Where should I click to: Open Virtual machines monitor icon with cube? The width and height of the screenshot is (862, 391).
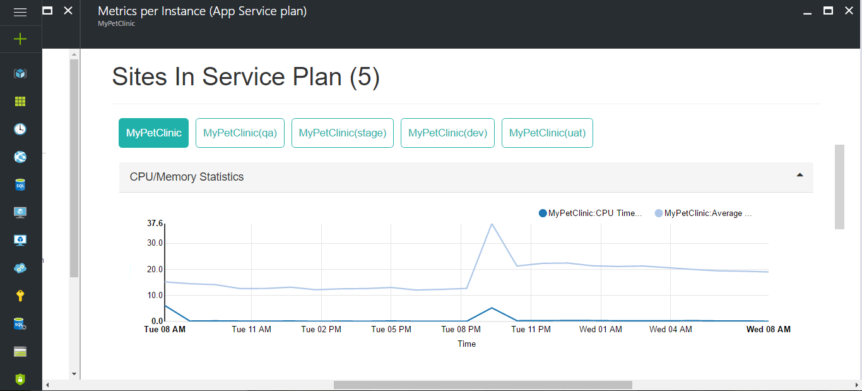tap(20, 240)
